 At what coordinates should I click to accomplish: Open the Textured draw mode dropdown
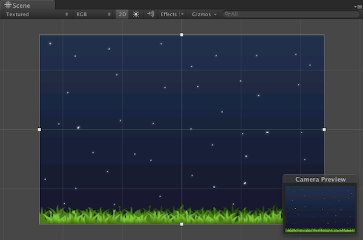(36, 14)
